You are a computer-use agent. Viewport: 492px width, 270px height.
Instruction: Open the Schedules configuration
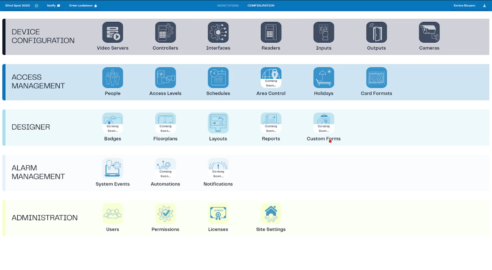click(218, 77)
